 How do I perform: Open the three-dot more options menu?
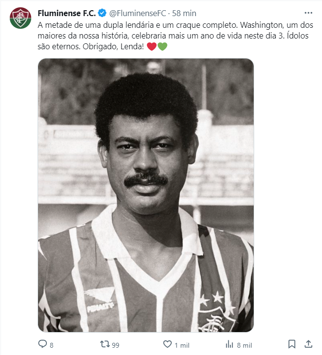(x=308, y=13)
